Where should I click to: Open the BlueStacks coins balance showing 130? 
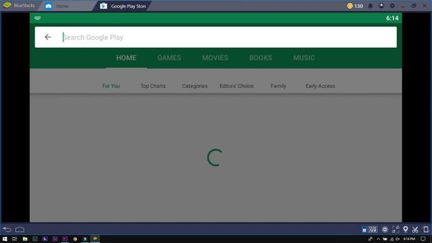355,6
